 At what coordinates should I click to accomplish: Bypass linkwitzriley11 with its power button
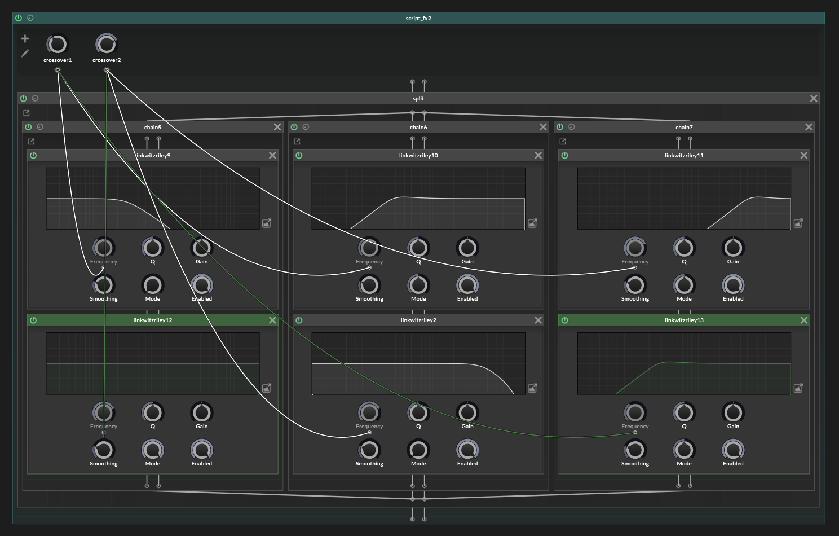point(565,155)
